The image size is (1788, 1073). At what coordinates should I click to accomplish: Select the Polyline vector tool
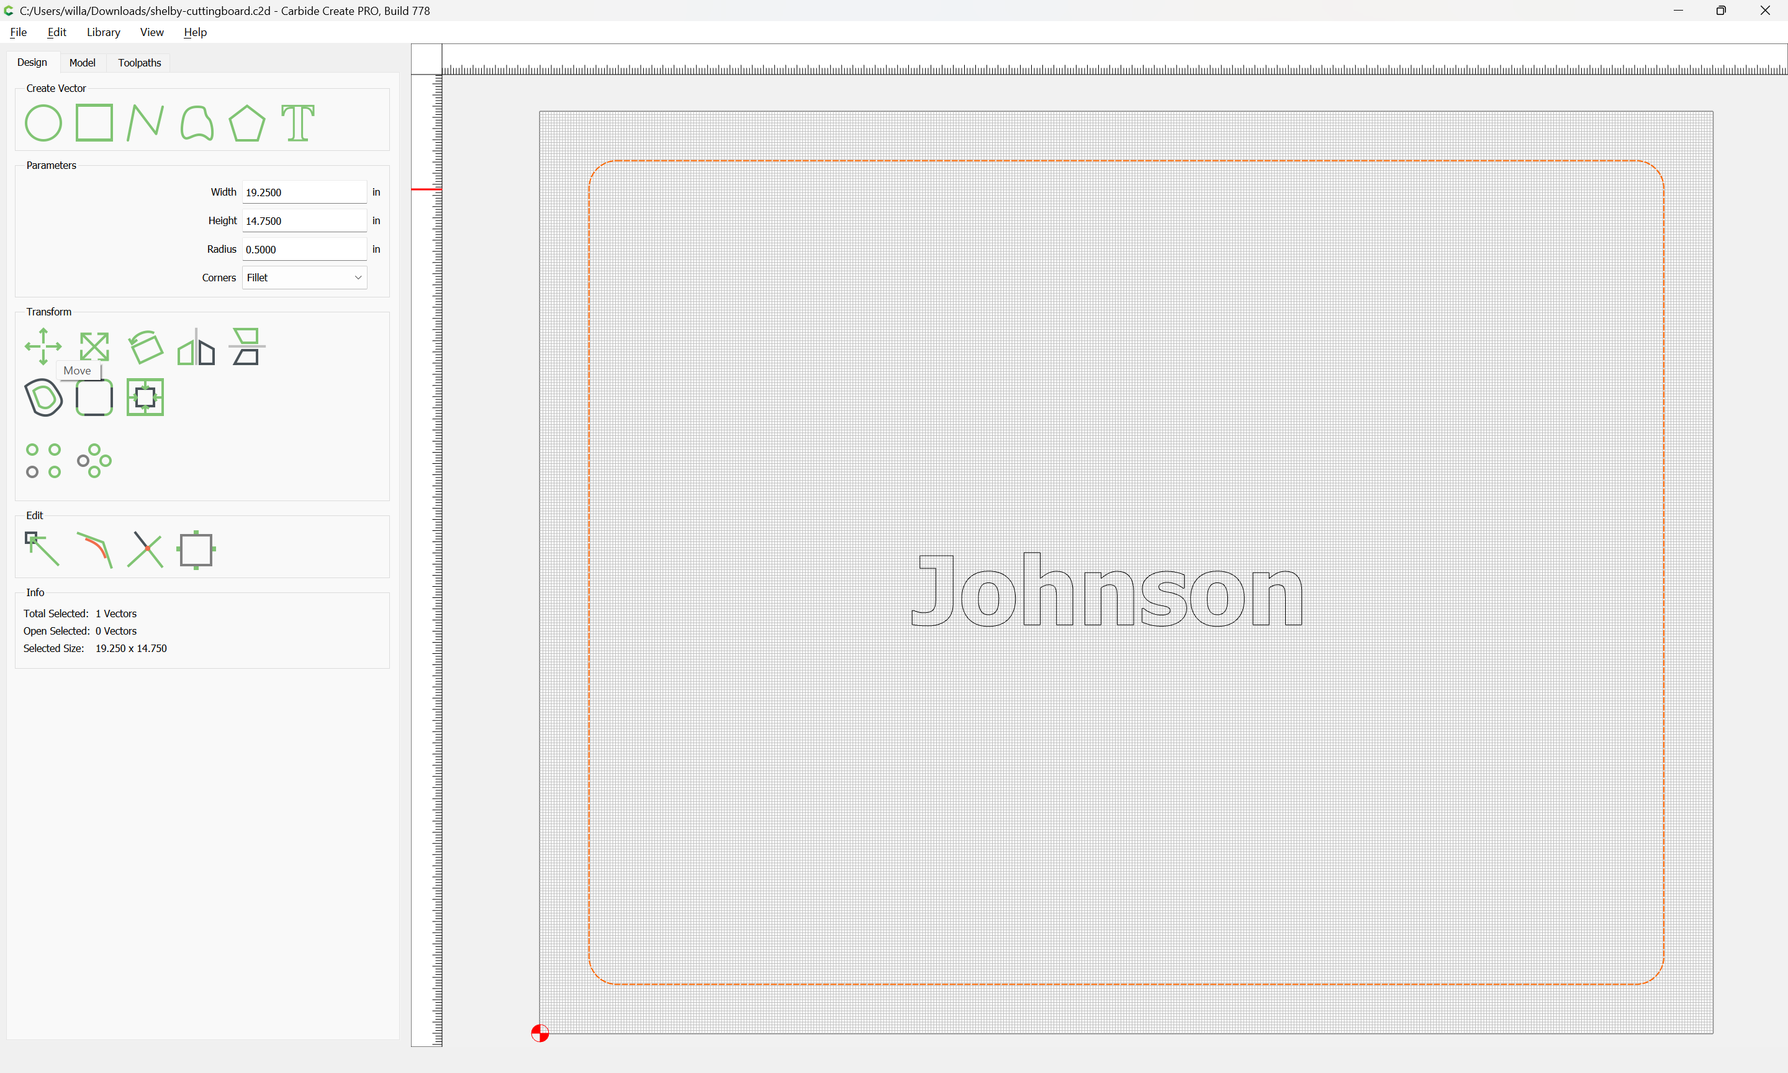[x=145, y=123]
